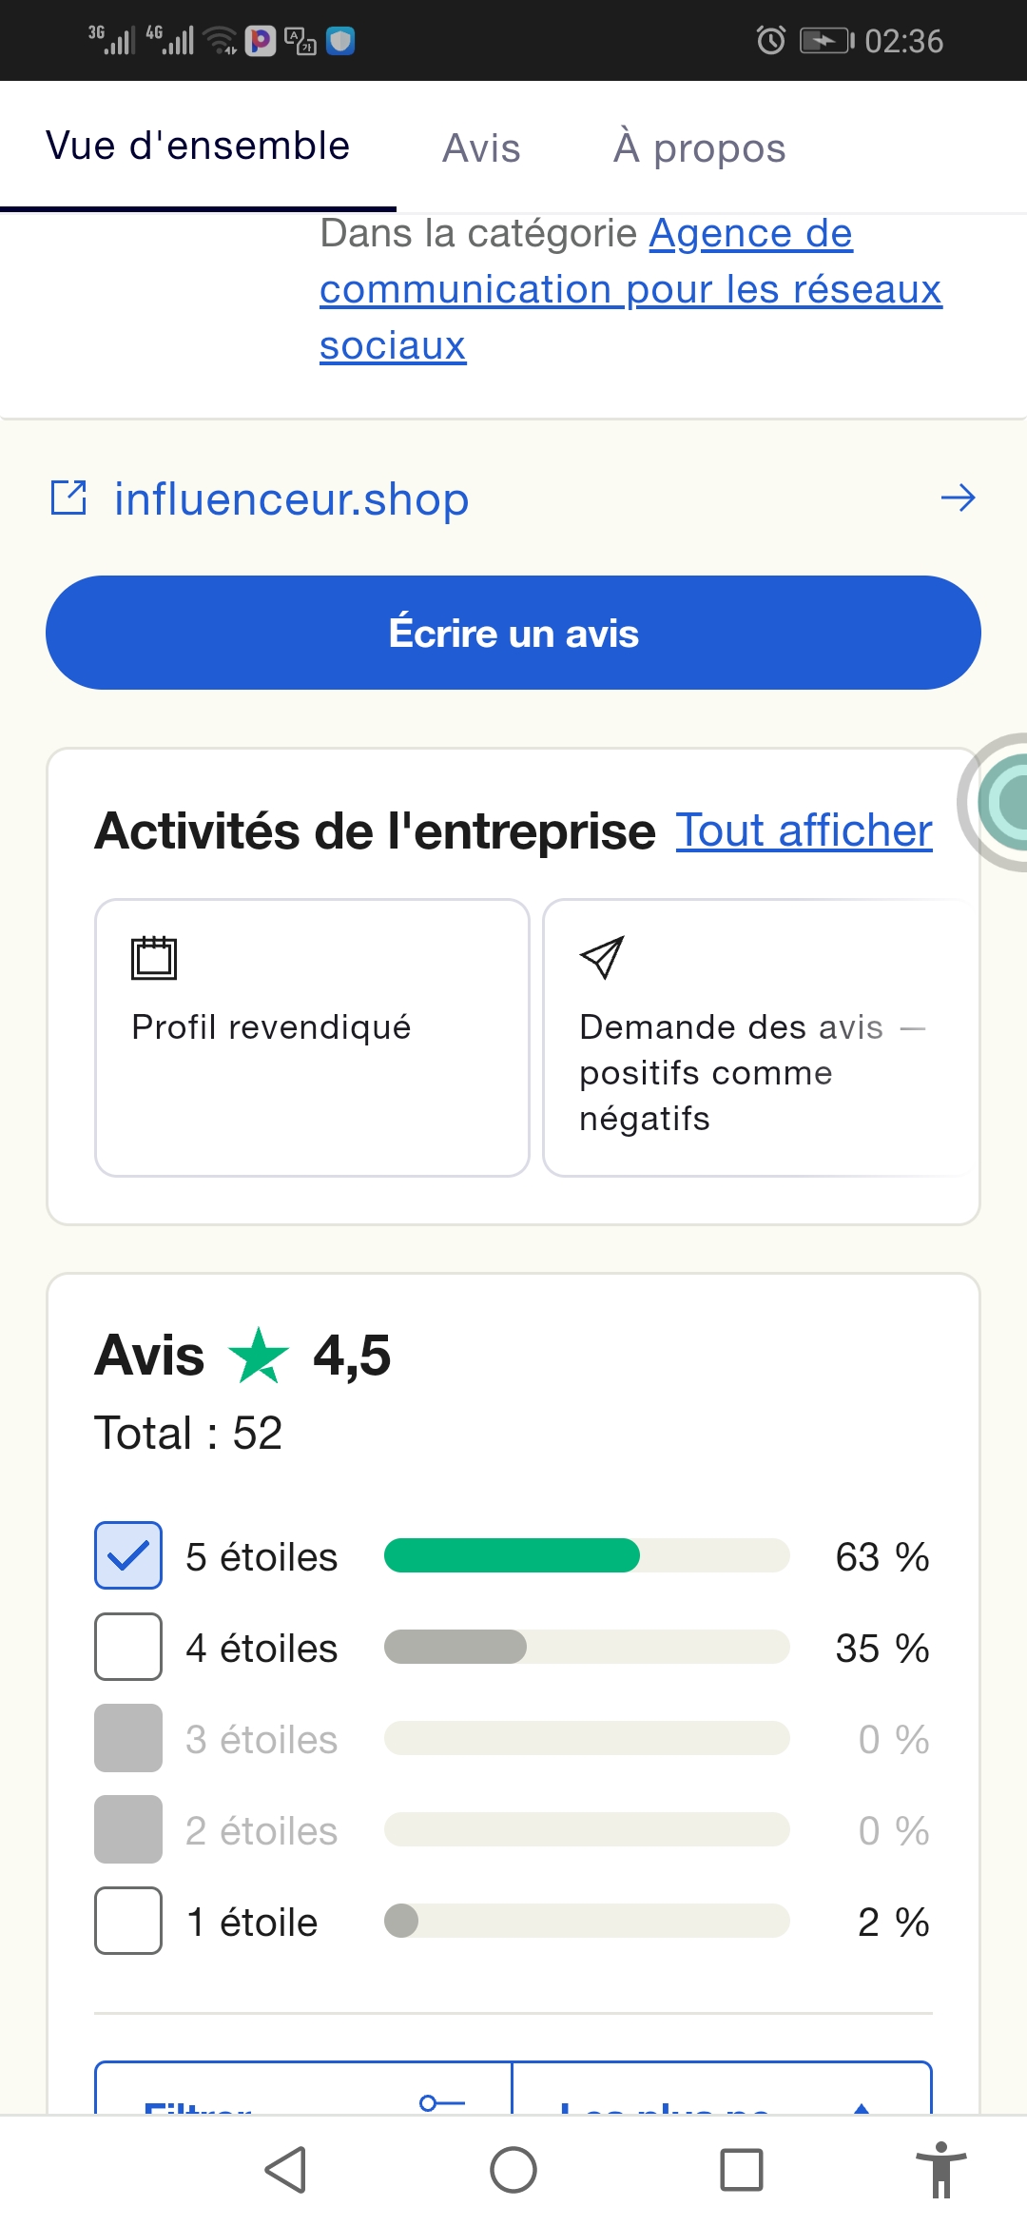
Task: Tap the right arrow next to influenceur.shop
Action: click(x=958, y=498)
